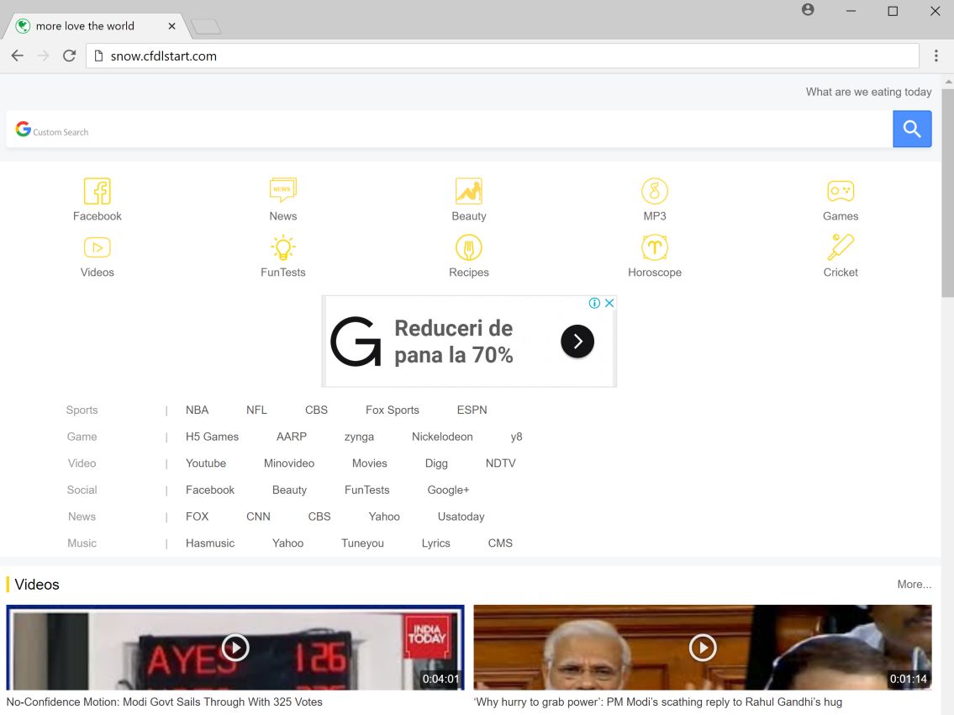This screenshot has height=715, width=954.
Task: Open the Facebook link in Social row
Action: click(210, 490)
